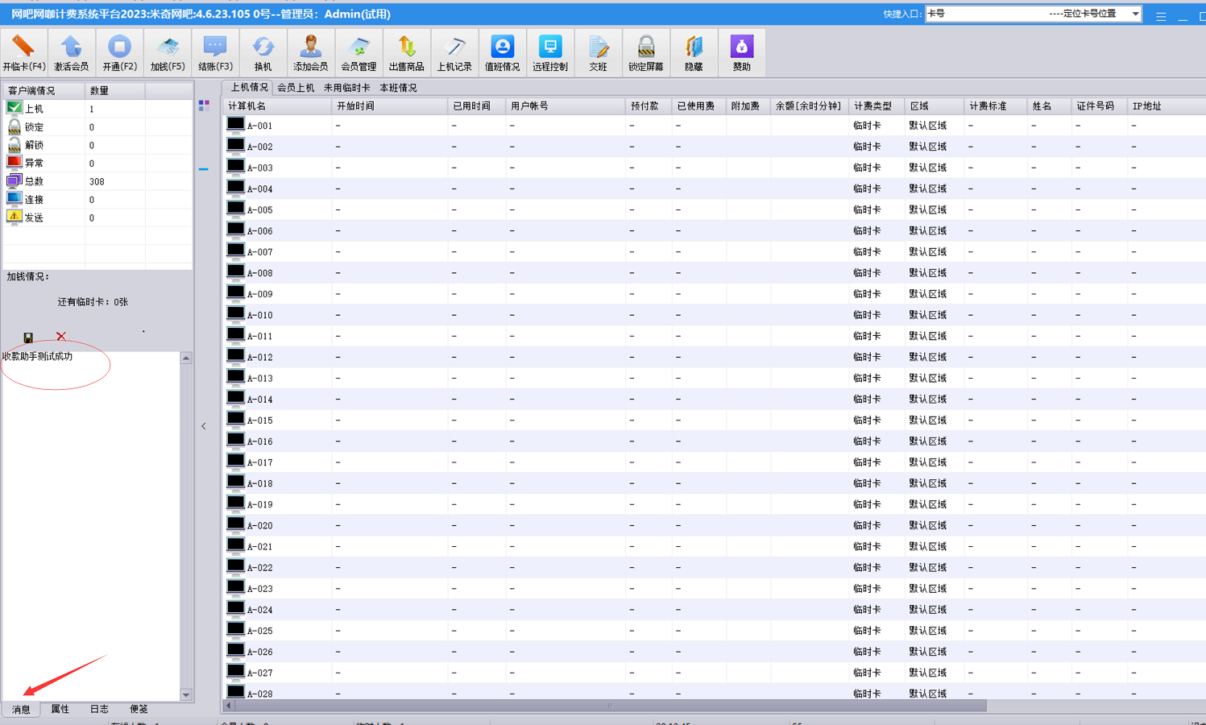1206x725 pixels.
Task: Open 出售商品 sell goods tool
Action: click(x=406, y=52)
